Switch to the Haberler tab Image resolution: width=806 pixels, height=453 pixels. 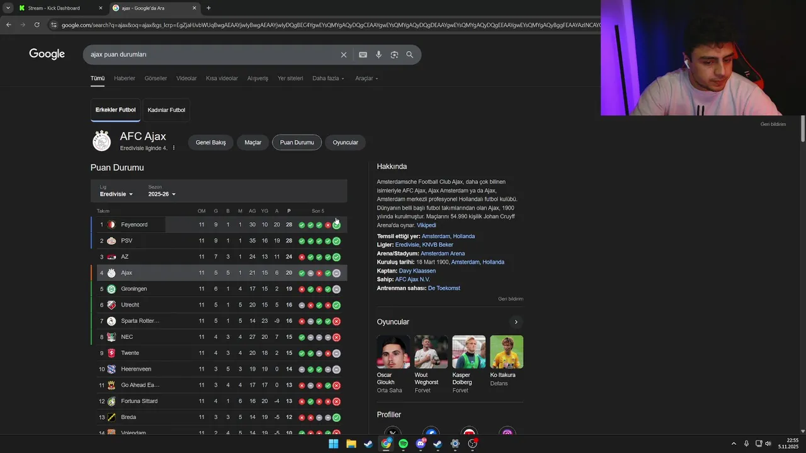pos(125,79)
